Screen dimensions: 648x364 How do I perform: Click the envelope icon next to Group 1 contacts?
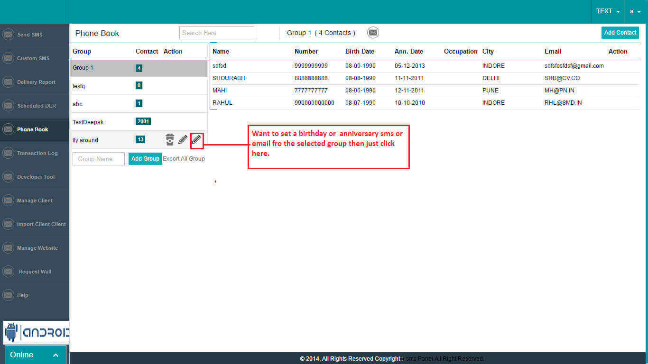373,33
